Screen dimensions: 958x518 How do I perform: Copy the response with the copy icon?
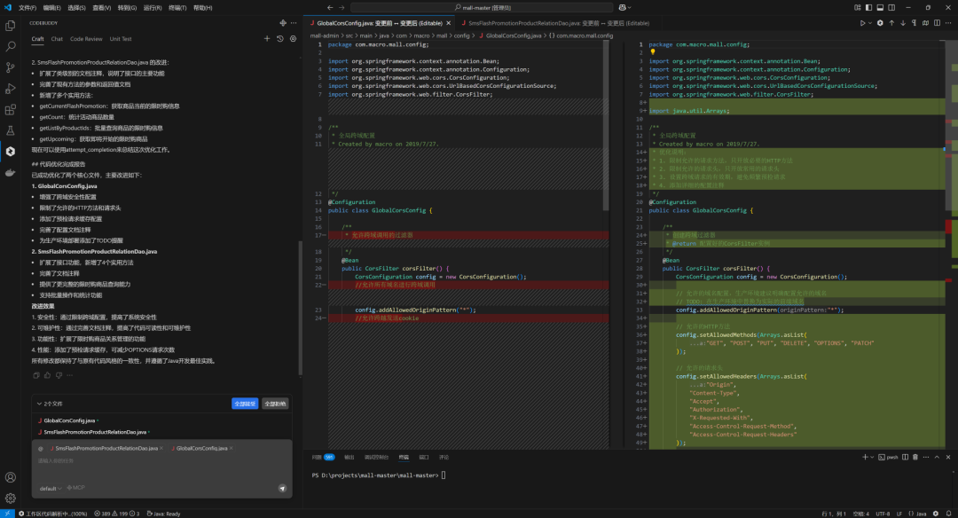(37, 377)
